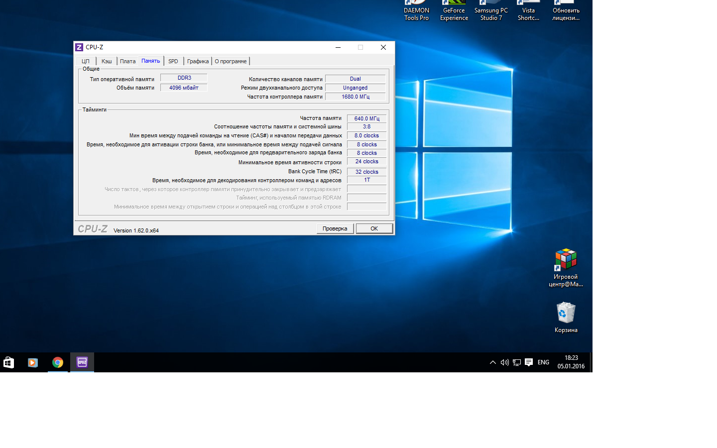
Task: Open the Корзина recycle bin icon
Action: pyautogui.click(x=566, y=314)
